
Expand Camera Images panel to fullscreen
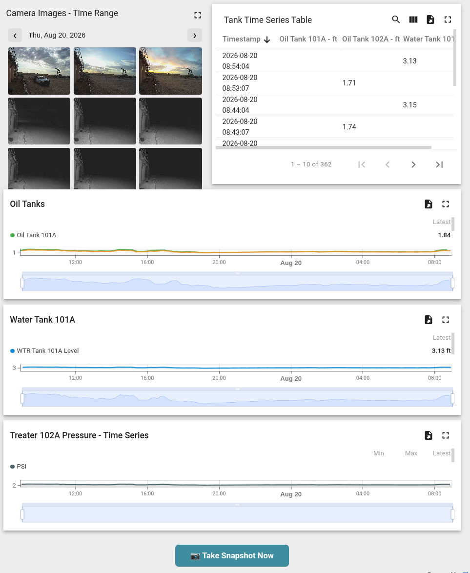click(198, 15)
